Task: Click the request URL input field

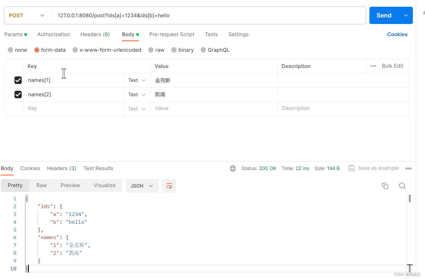Action: (209, 15)
